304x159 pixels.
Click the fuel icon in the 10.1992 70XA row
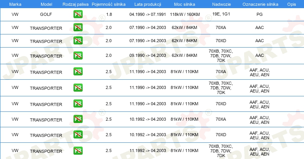[x=78, y=119]
